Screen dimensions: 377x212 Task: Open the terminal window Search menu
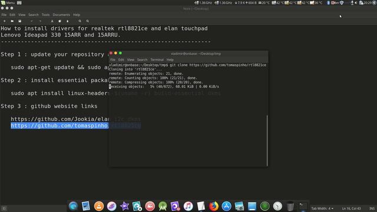(x=142, y=60)
